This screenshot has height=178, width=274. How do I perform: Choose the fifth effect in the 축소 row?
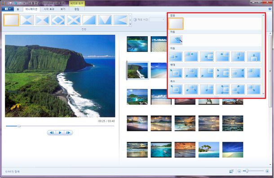[238, 89]
